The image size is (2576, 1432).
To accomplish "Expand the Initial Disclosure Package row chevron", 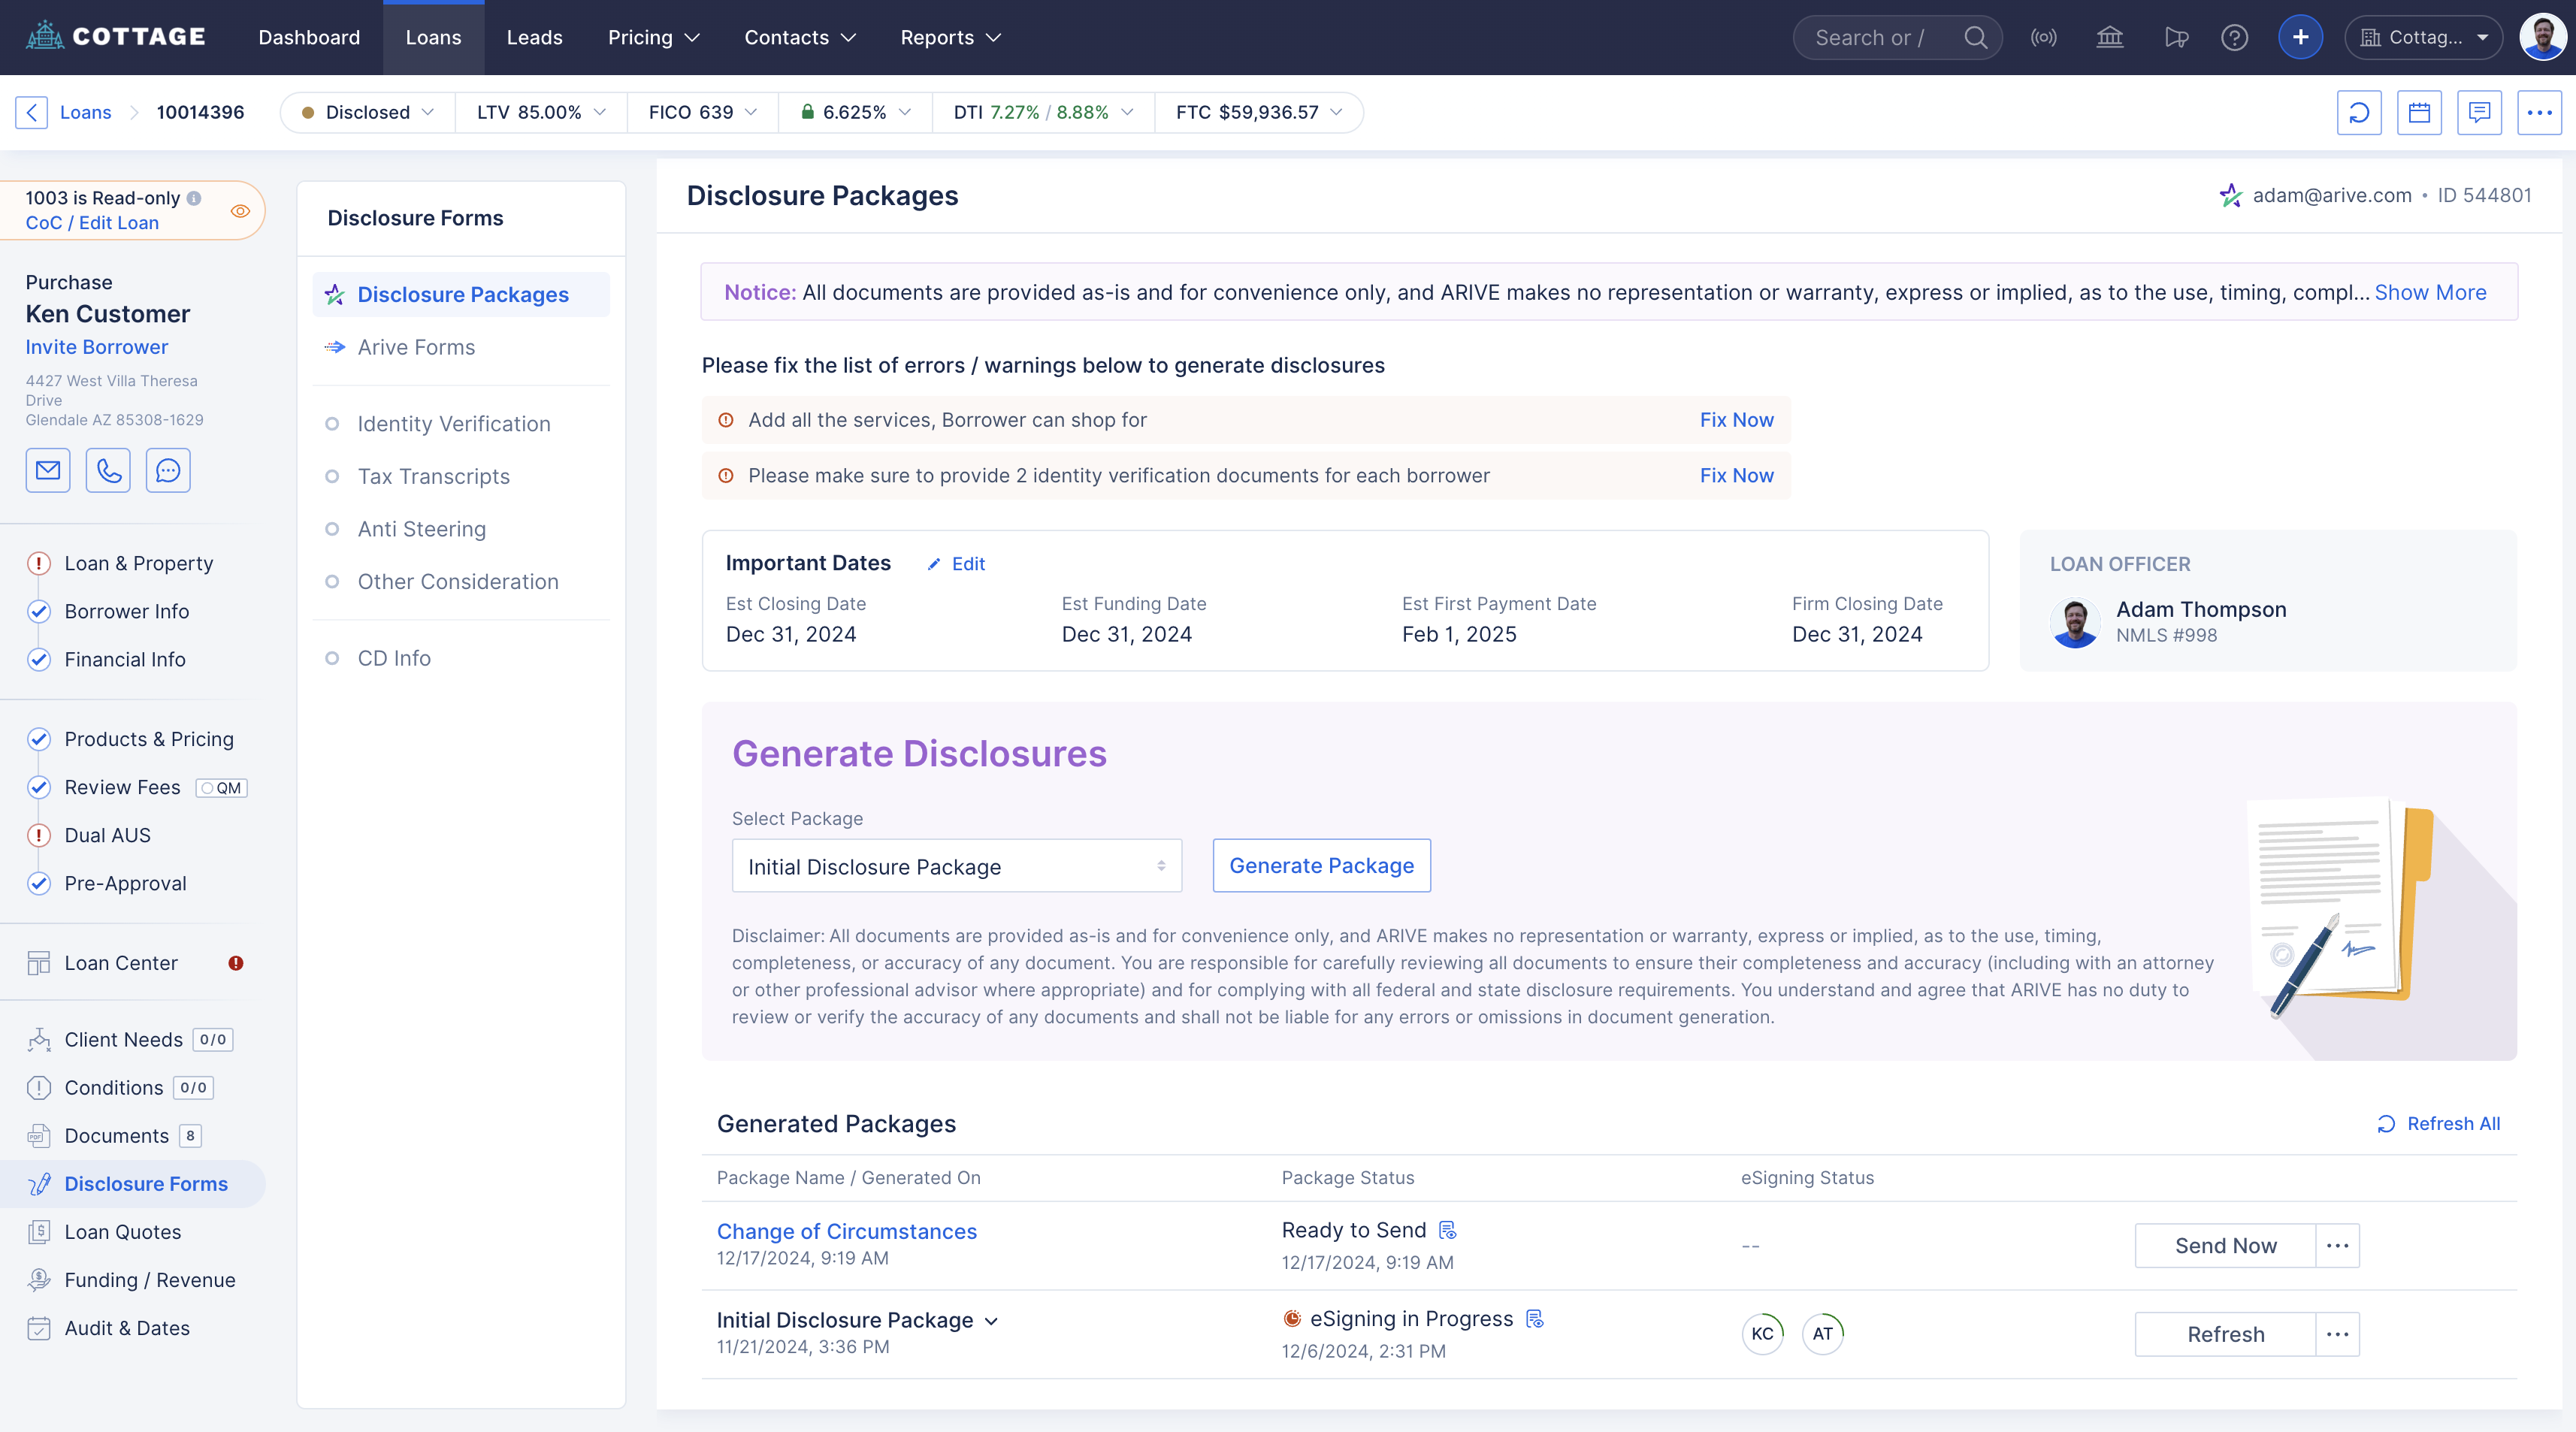I will pos(991,1321).
